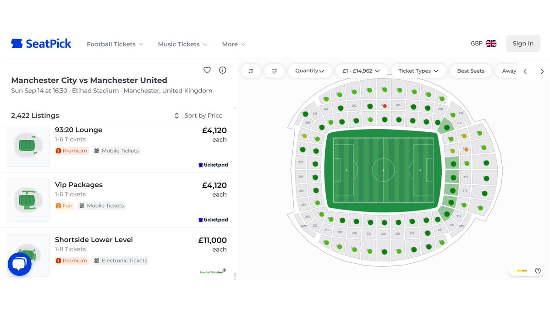Image resolution: width=550 pixels, height=309 pixels.
Task: Favorite this match with the heart icon
Action: tap(207, 70)
